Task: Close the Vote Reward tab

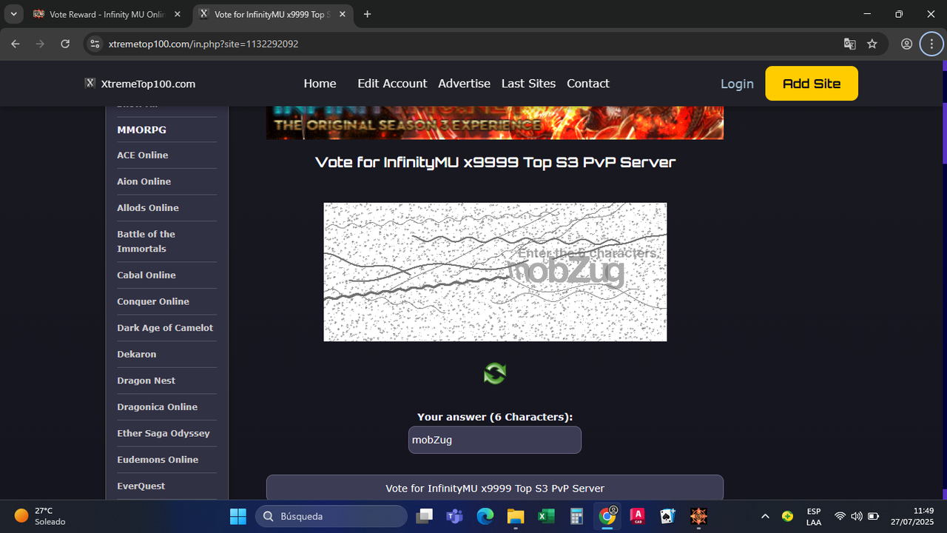Action: [178, 14]
